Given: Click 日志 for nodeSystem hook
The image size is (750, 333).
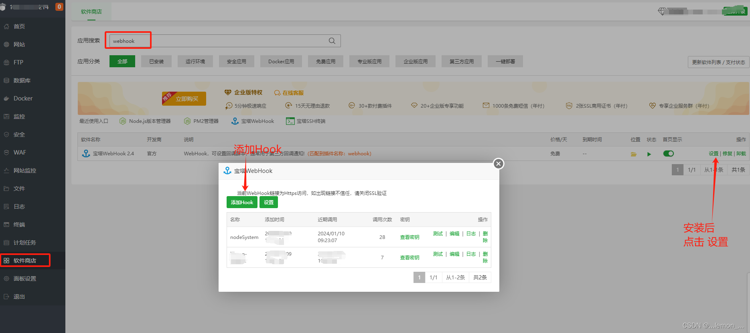Looking at the screenshot, I should point(471,234).
